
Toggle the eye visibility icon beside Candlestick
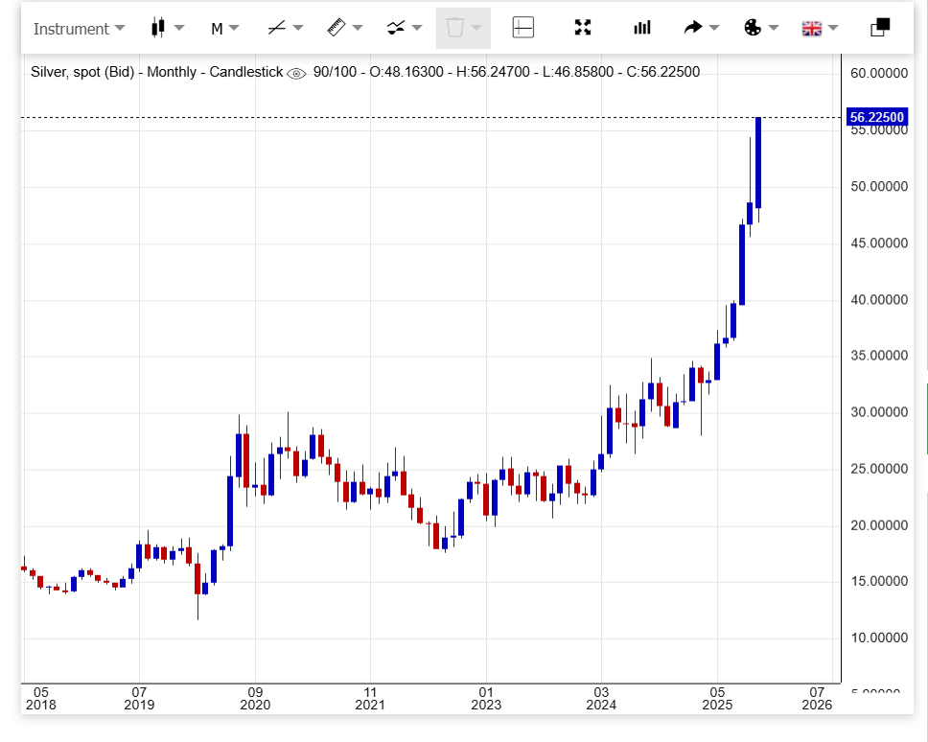(297, 73)
